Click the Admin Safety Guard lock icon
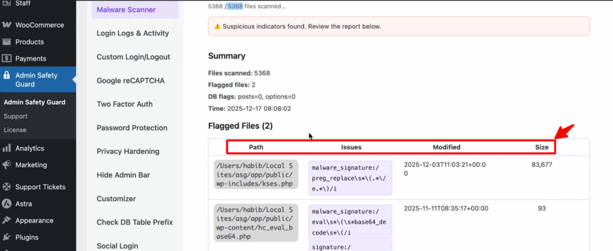 (x=7, y=76)
